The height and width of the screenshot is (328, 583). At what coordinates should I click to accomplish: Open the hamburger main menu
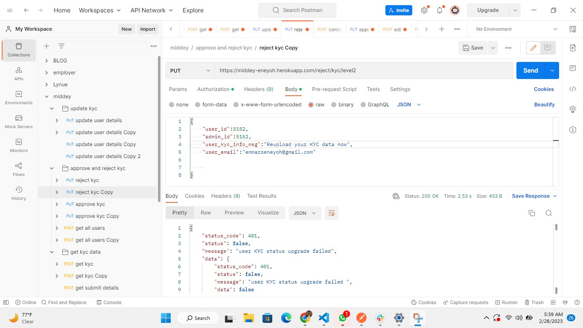[10, 10]
